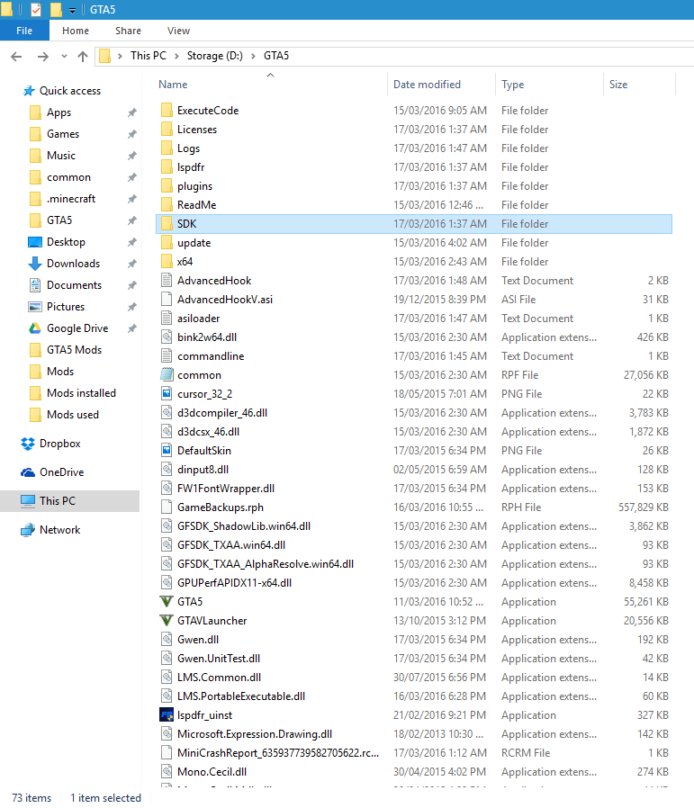694x808 pixels.
Task: Select AdvancedHookV.asi file
Action: 413,300
